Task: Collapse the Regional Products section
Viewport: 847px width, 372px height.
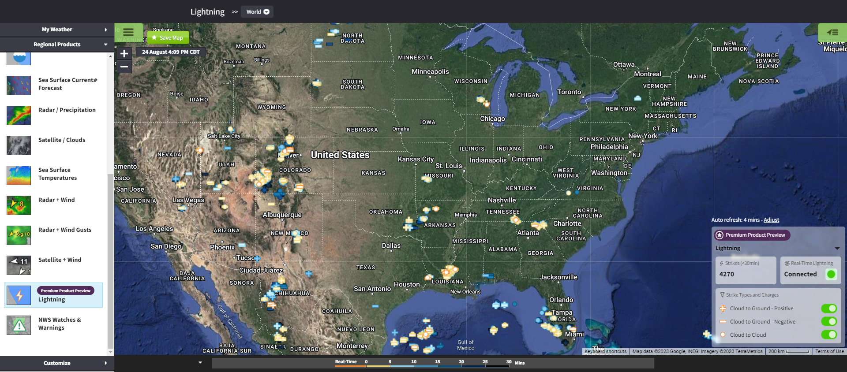Action: (57, 45)
